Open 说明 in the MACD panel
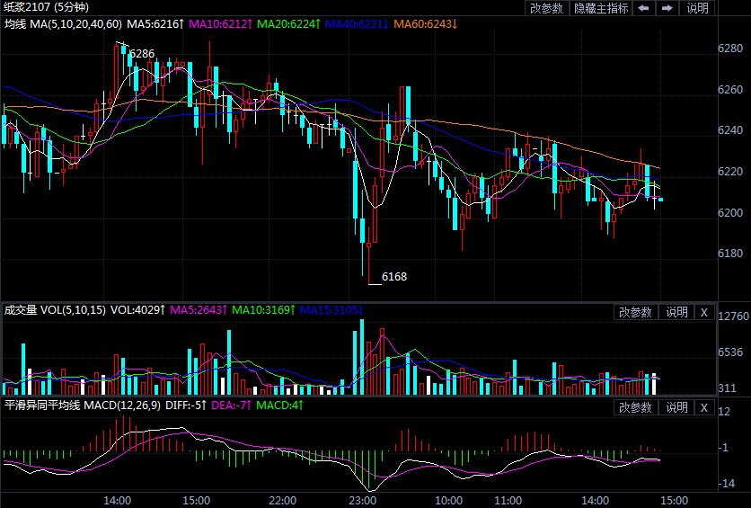This screenshot has width=751, height=508. click(x=676, y=407)
